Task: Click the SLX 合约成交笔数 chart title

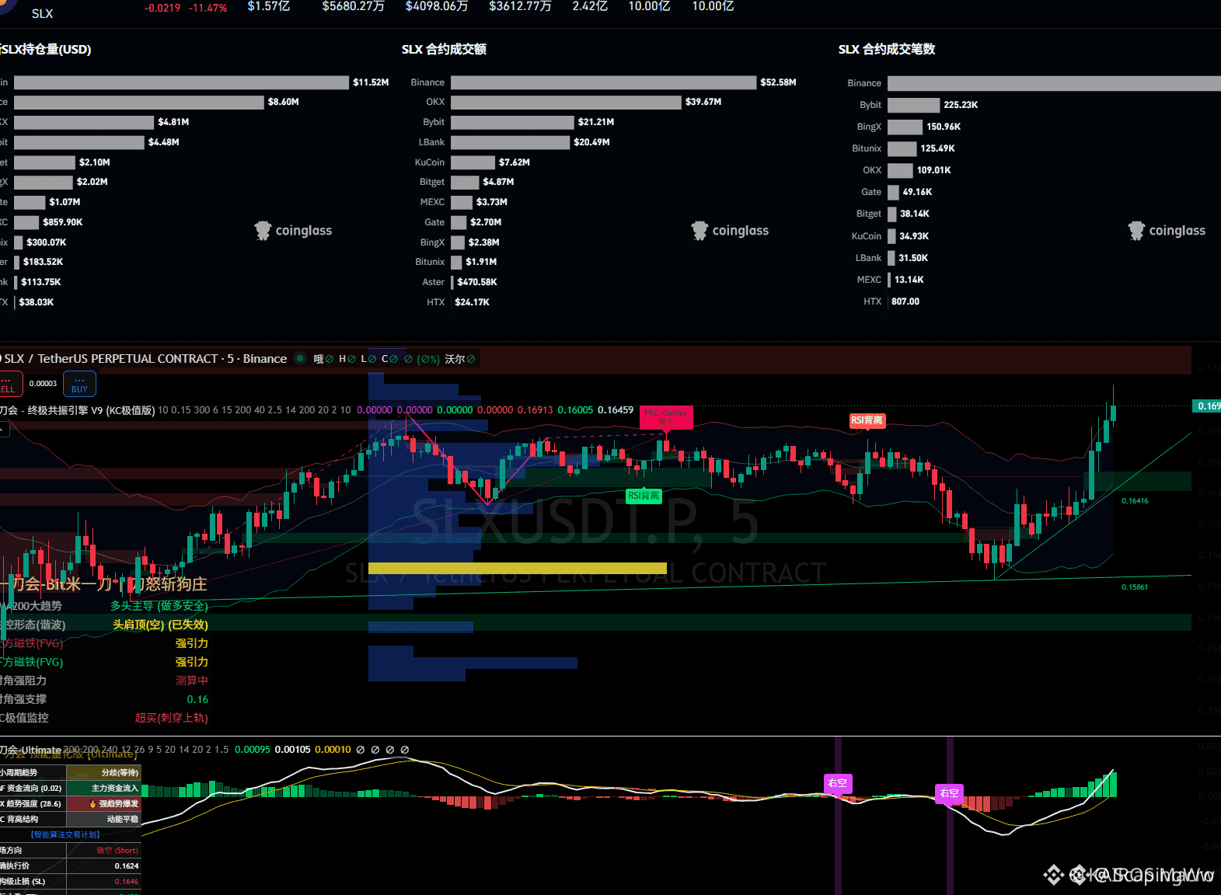Action: click(x=887, y=50)
